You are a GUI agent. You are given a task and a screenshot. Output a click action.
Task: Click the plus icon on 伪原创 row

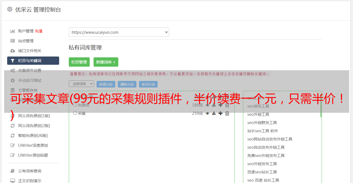pos(220,105)
